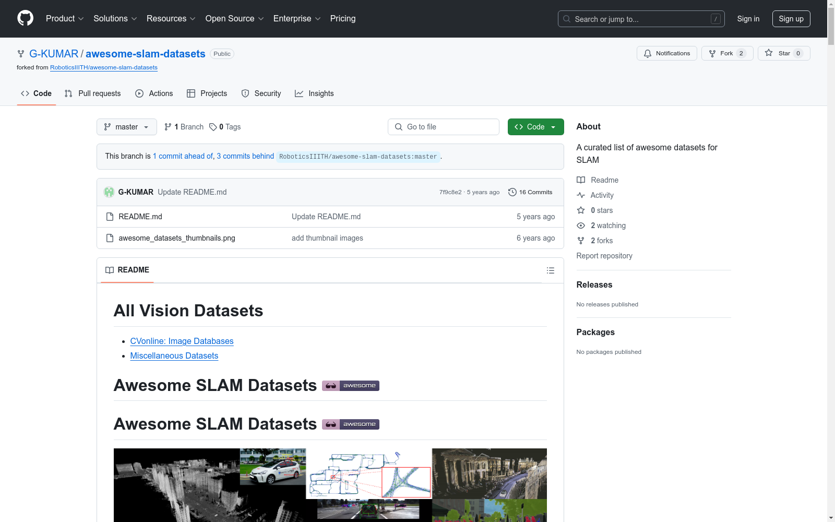Select the README tab in file viewer
This screenshot has width=835, height=522.
127,270
